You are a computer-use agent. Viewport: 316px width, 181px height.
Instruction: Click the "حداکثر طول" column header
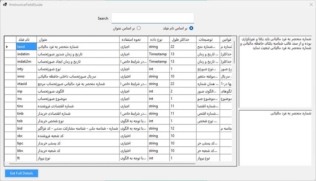tap(183, 39)
